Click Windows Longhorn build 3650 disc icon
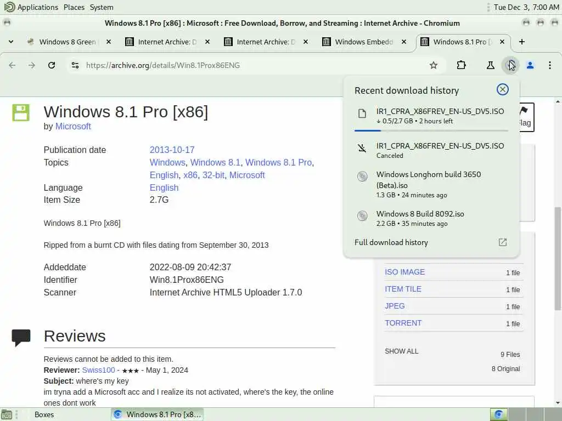562x421 pixels. [x=362, y=176]
